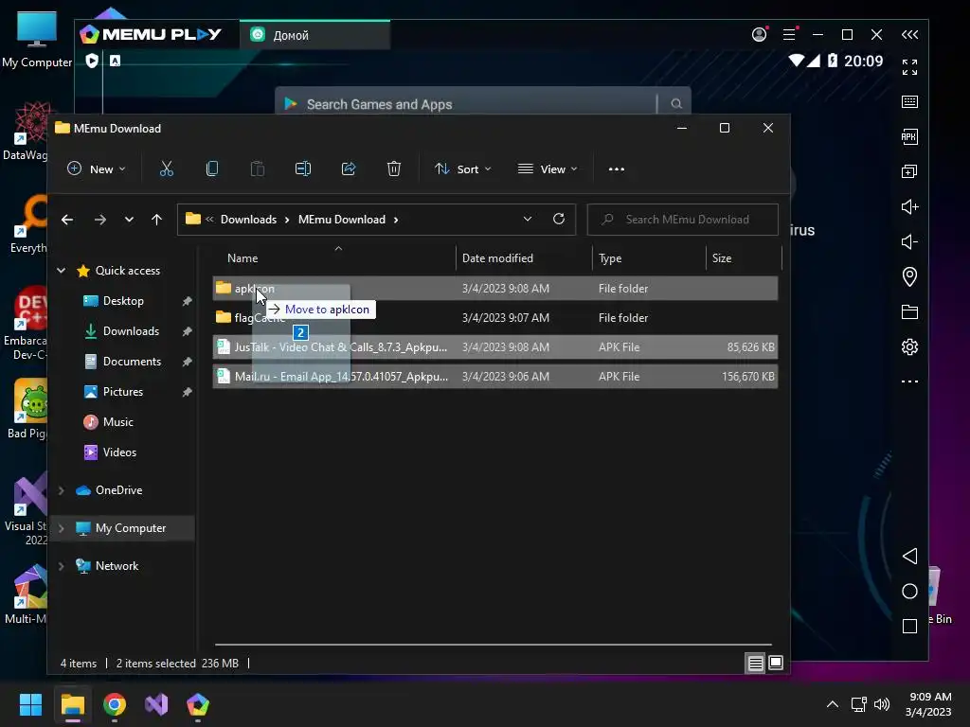Open more tools (three dots) in MEmu sidebar
This screenshot has height=727, width=970.
[x=909, y=381]
